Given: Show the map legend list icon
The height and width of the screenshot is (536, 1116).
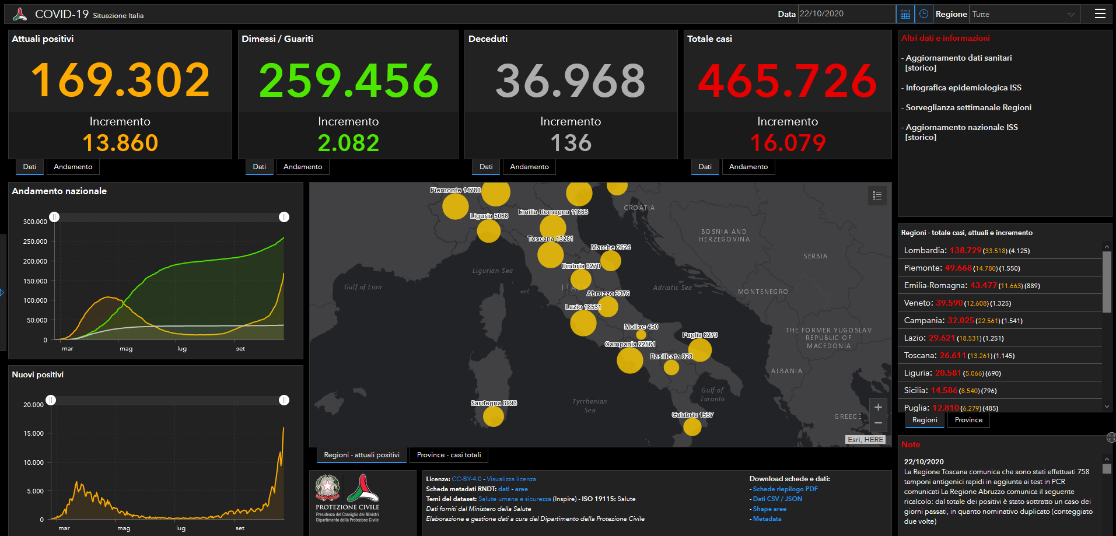Looking at the screenshot, I should click(x=877, y=196).
